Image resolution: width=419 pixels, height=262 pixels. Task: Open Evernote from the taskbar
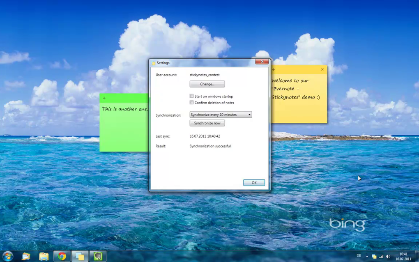point(98,256)
